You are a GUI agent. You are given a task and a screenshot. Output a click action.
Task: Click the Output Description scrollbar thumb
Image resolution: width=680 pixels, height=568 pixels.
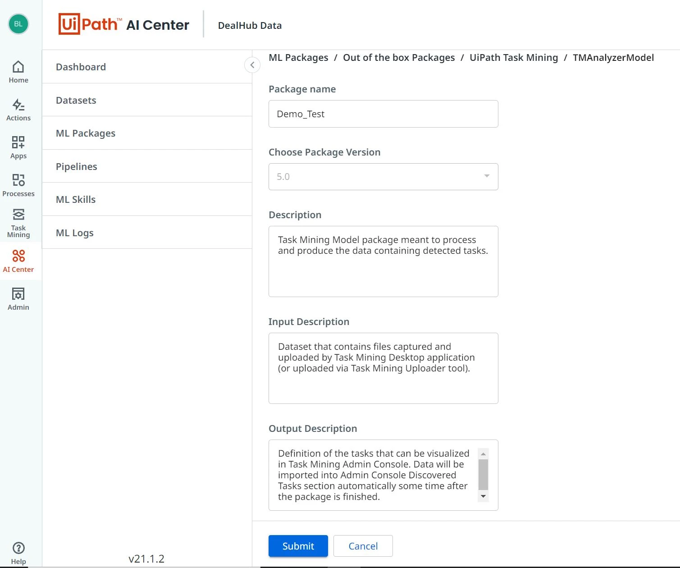point(483,474)
